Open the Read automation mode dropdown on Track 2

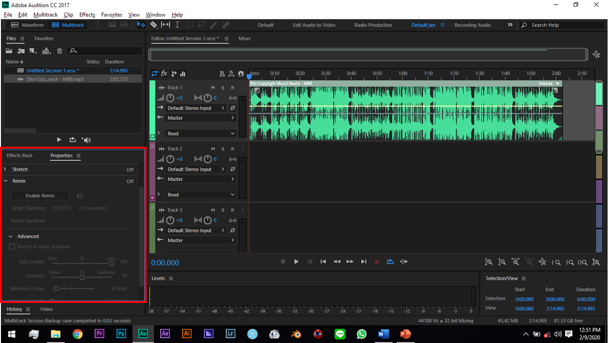[x=200, y=194]
